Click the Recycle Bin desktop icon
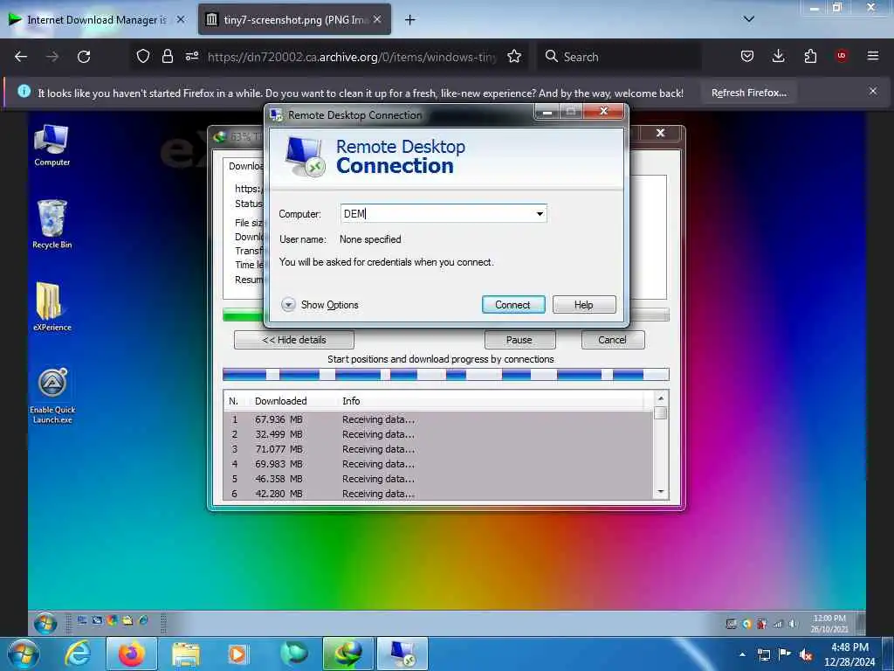The height and width of the screenshot is (671, 894). (x=52, y=225)
